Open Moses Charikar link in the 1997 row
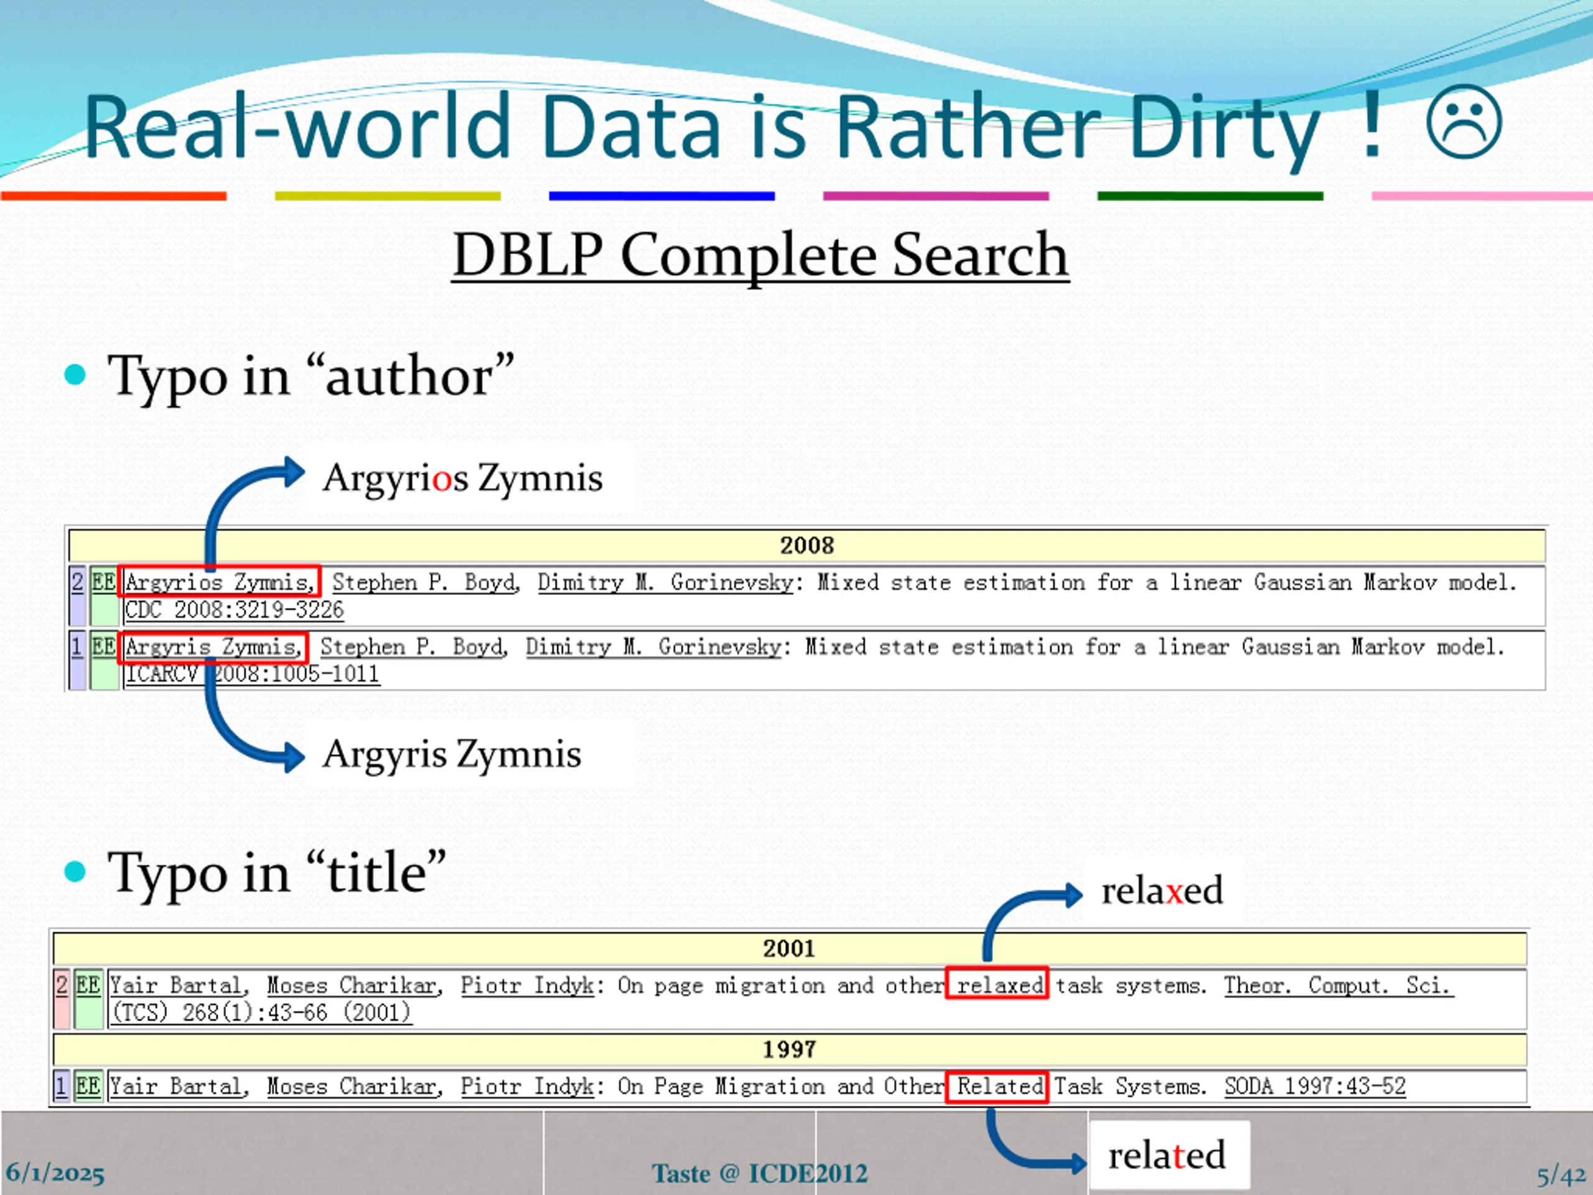This screenshot has width=1593, height=1195. [352, 1086]
